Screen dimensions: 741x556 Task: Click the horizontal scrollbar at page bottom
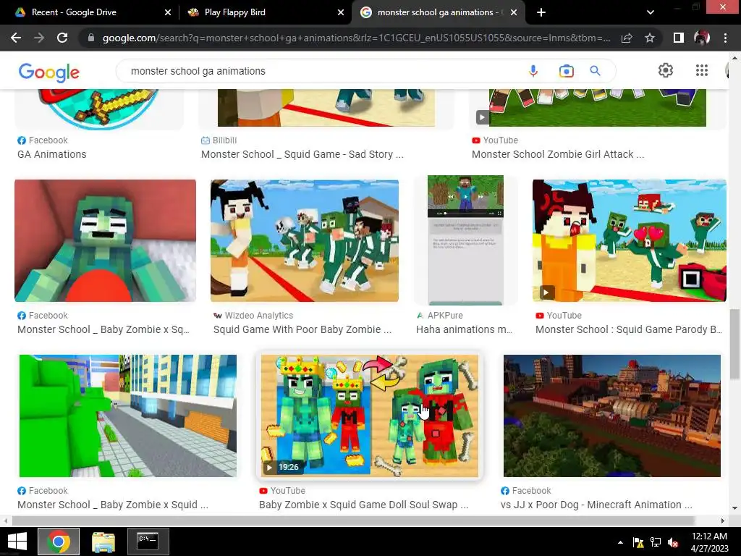pos(352,521)
